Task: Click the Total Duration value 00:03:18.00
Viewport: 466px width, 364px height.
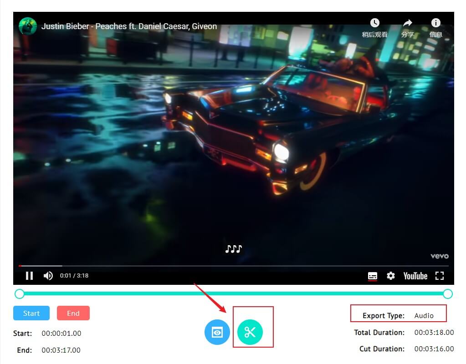Action: [434, 333]
